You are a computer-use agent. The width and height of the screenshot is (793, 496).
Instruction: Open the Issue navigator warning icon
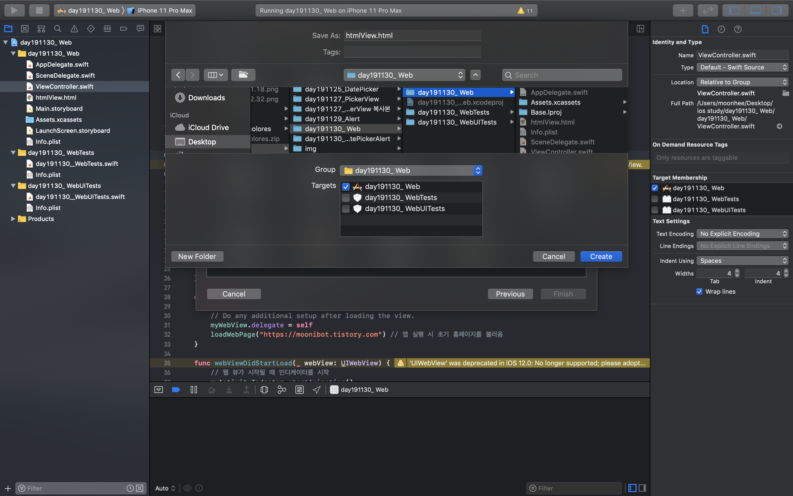pos(74,29)
